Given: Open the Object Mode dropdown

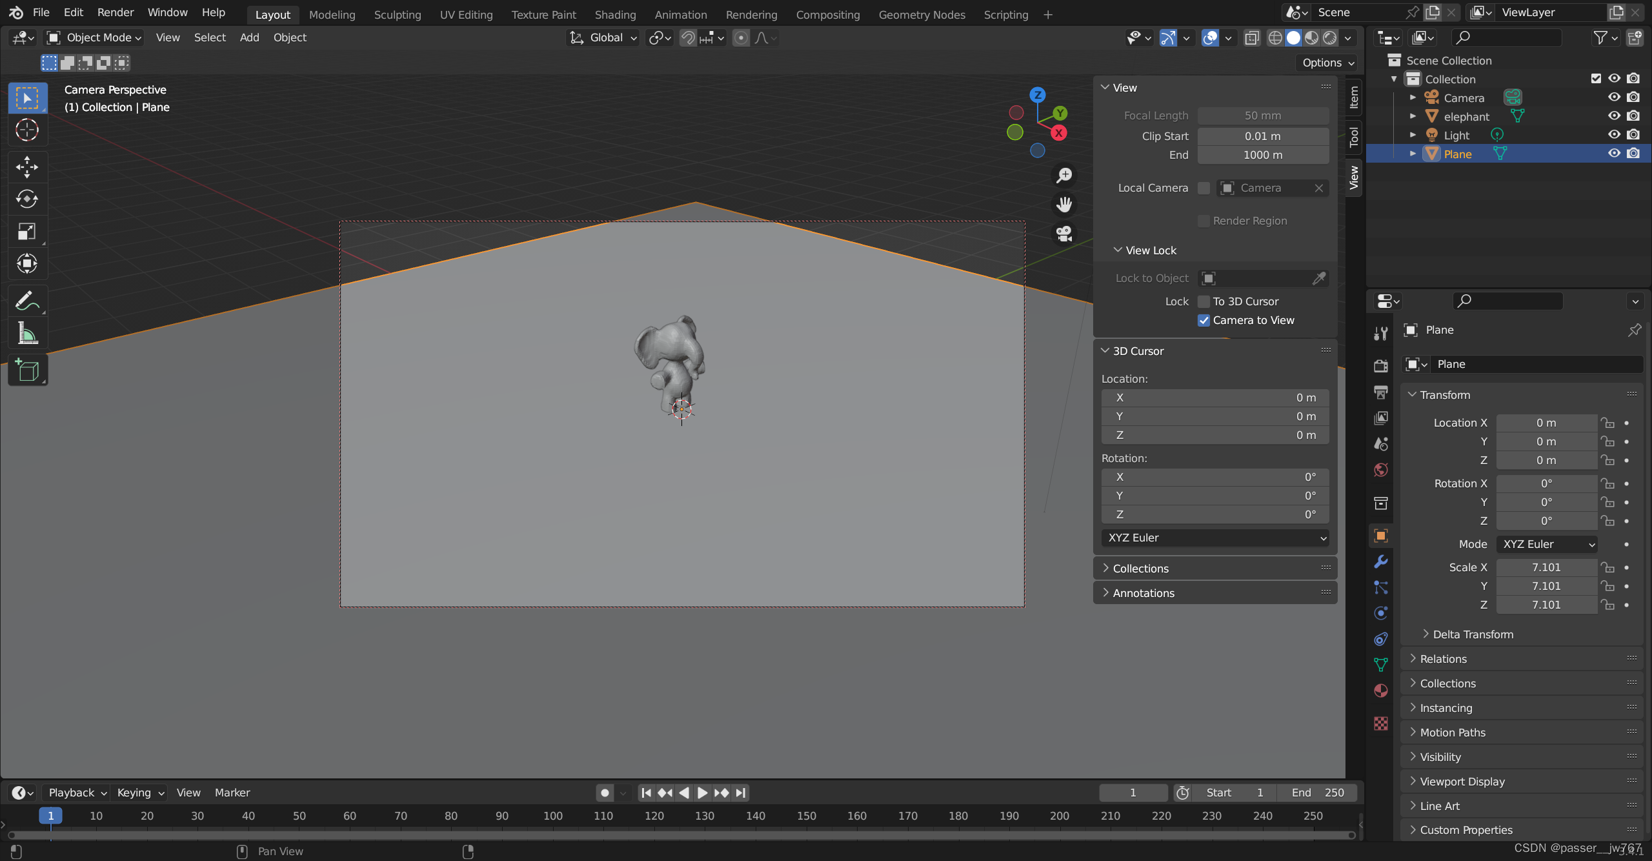Looking at the screenshot, I should click(94, 37).
